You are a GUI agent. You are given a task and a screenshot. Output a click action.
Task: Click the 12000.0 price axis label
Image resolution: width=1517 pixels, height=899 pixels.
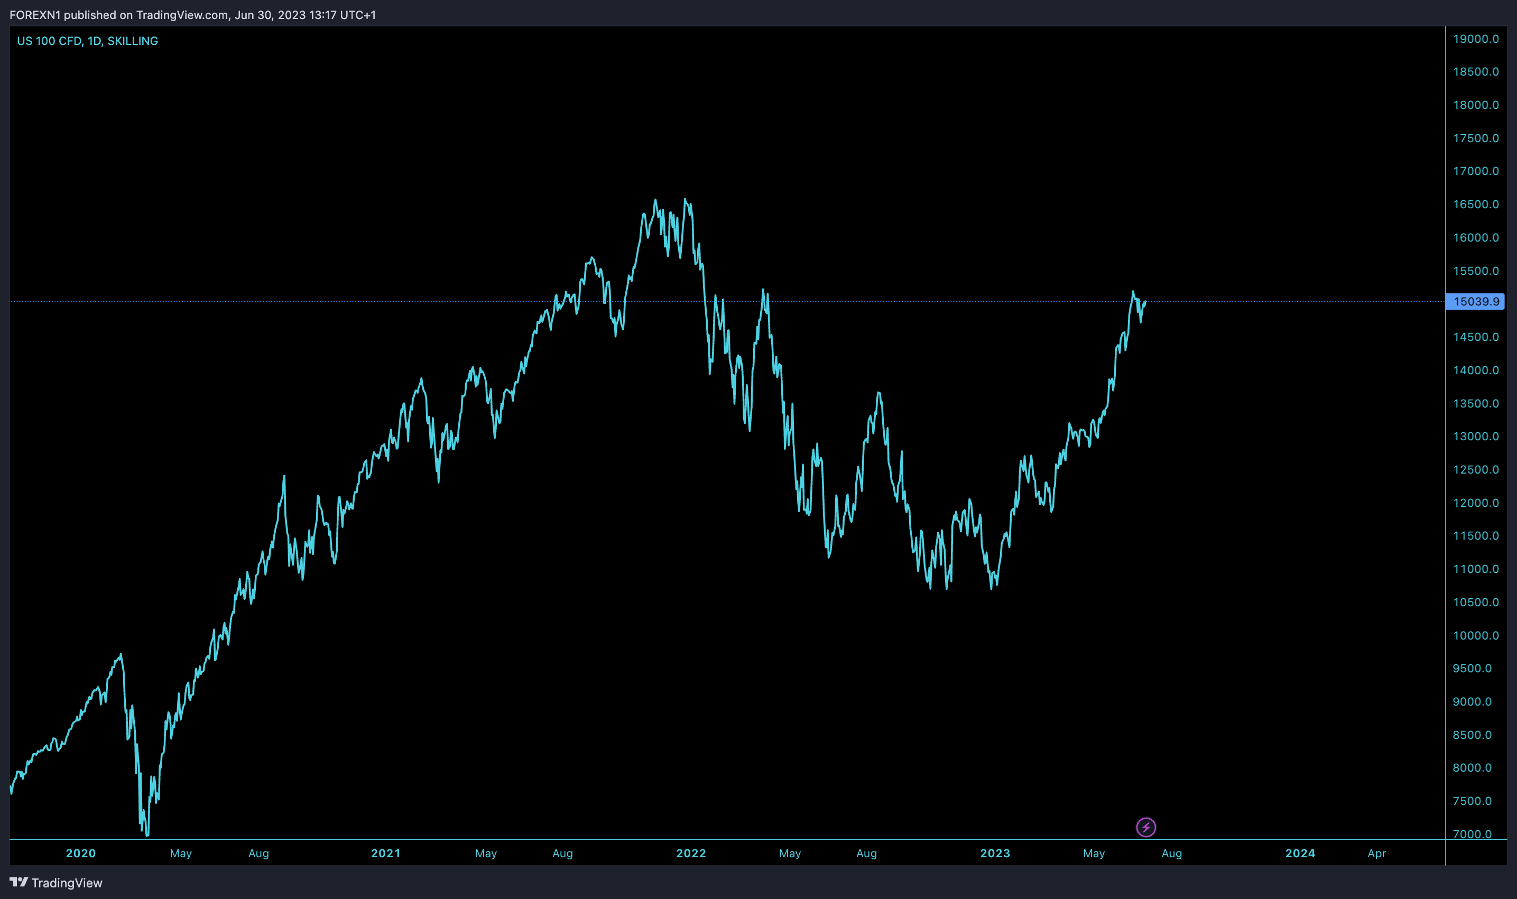pos(1476,503)
